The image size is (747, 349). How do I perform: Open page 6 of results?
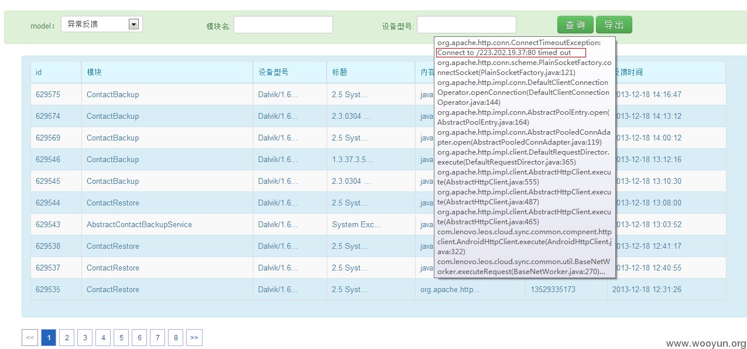click(x=139, y=337)
